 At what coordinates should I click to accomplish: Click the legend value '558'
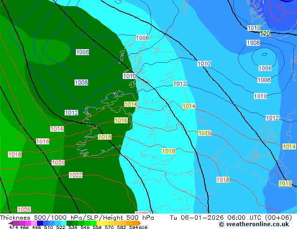(x=97, y=227)
